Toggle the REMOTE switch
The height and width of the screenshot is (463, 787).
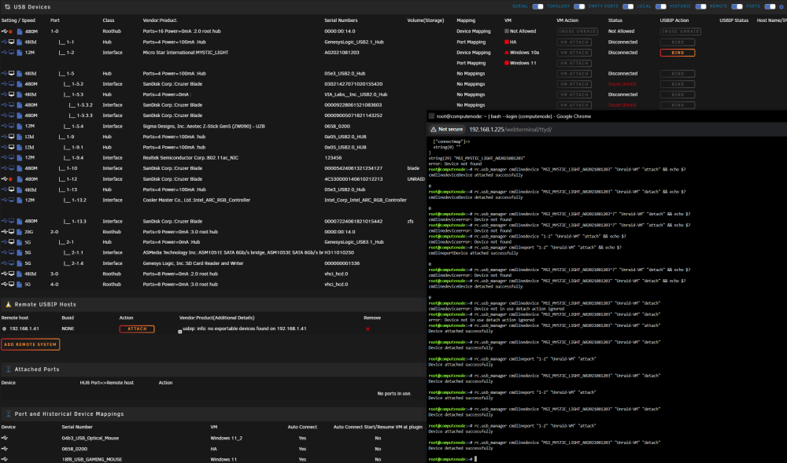click(737, 6)
